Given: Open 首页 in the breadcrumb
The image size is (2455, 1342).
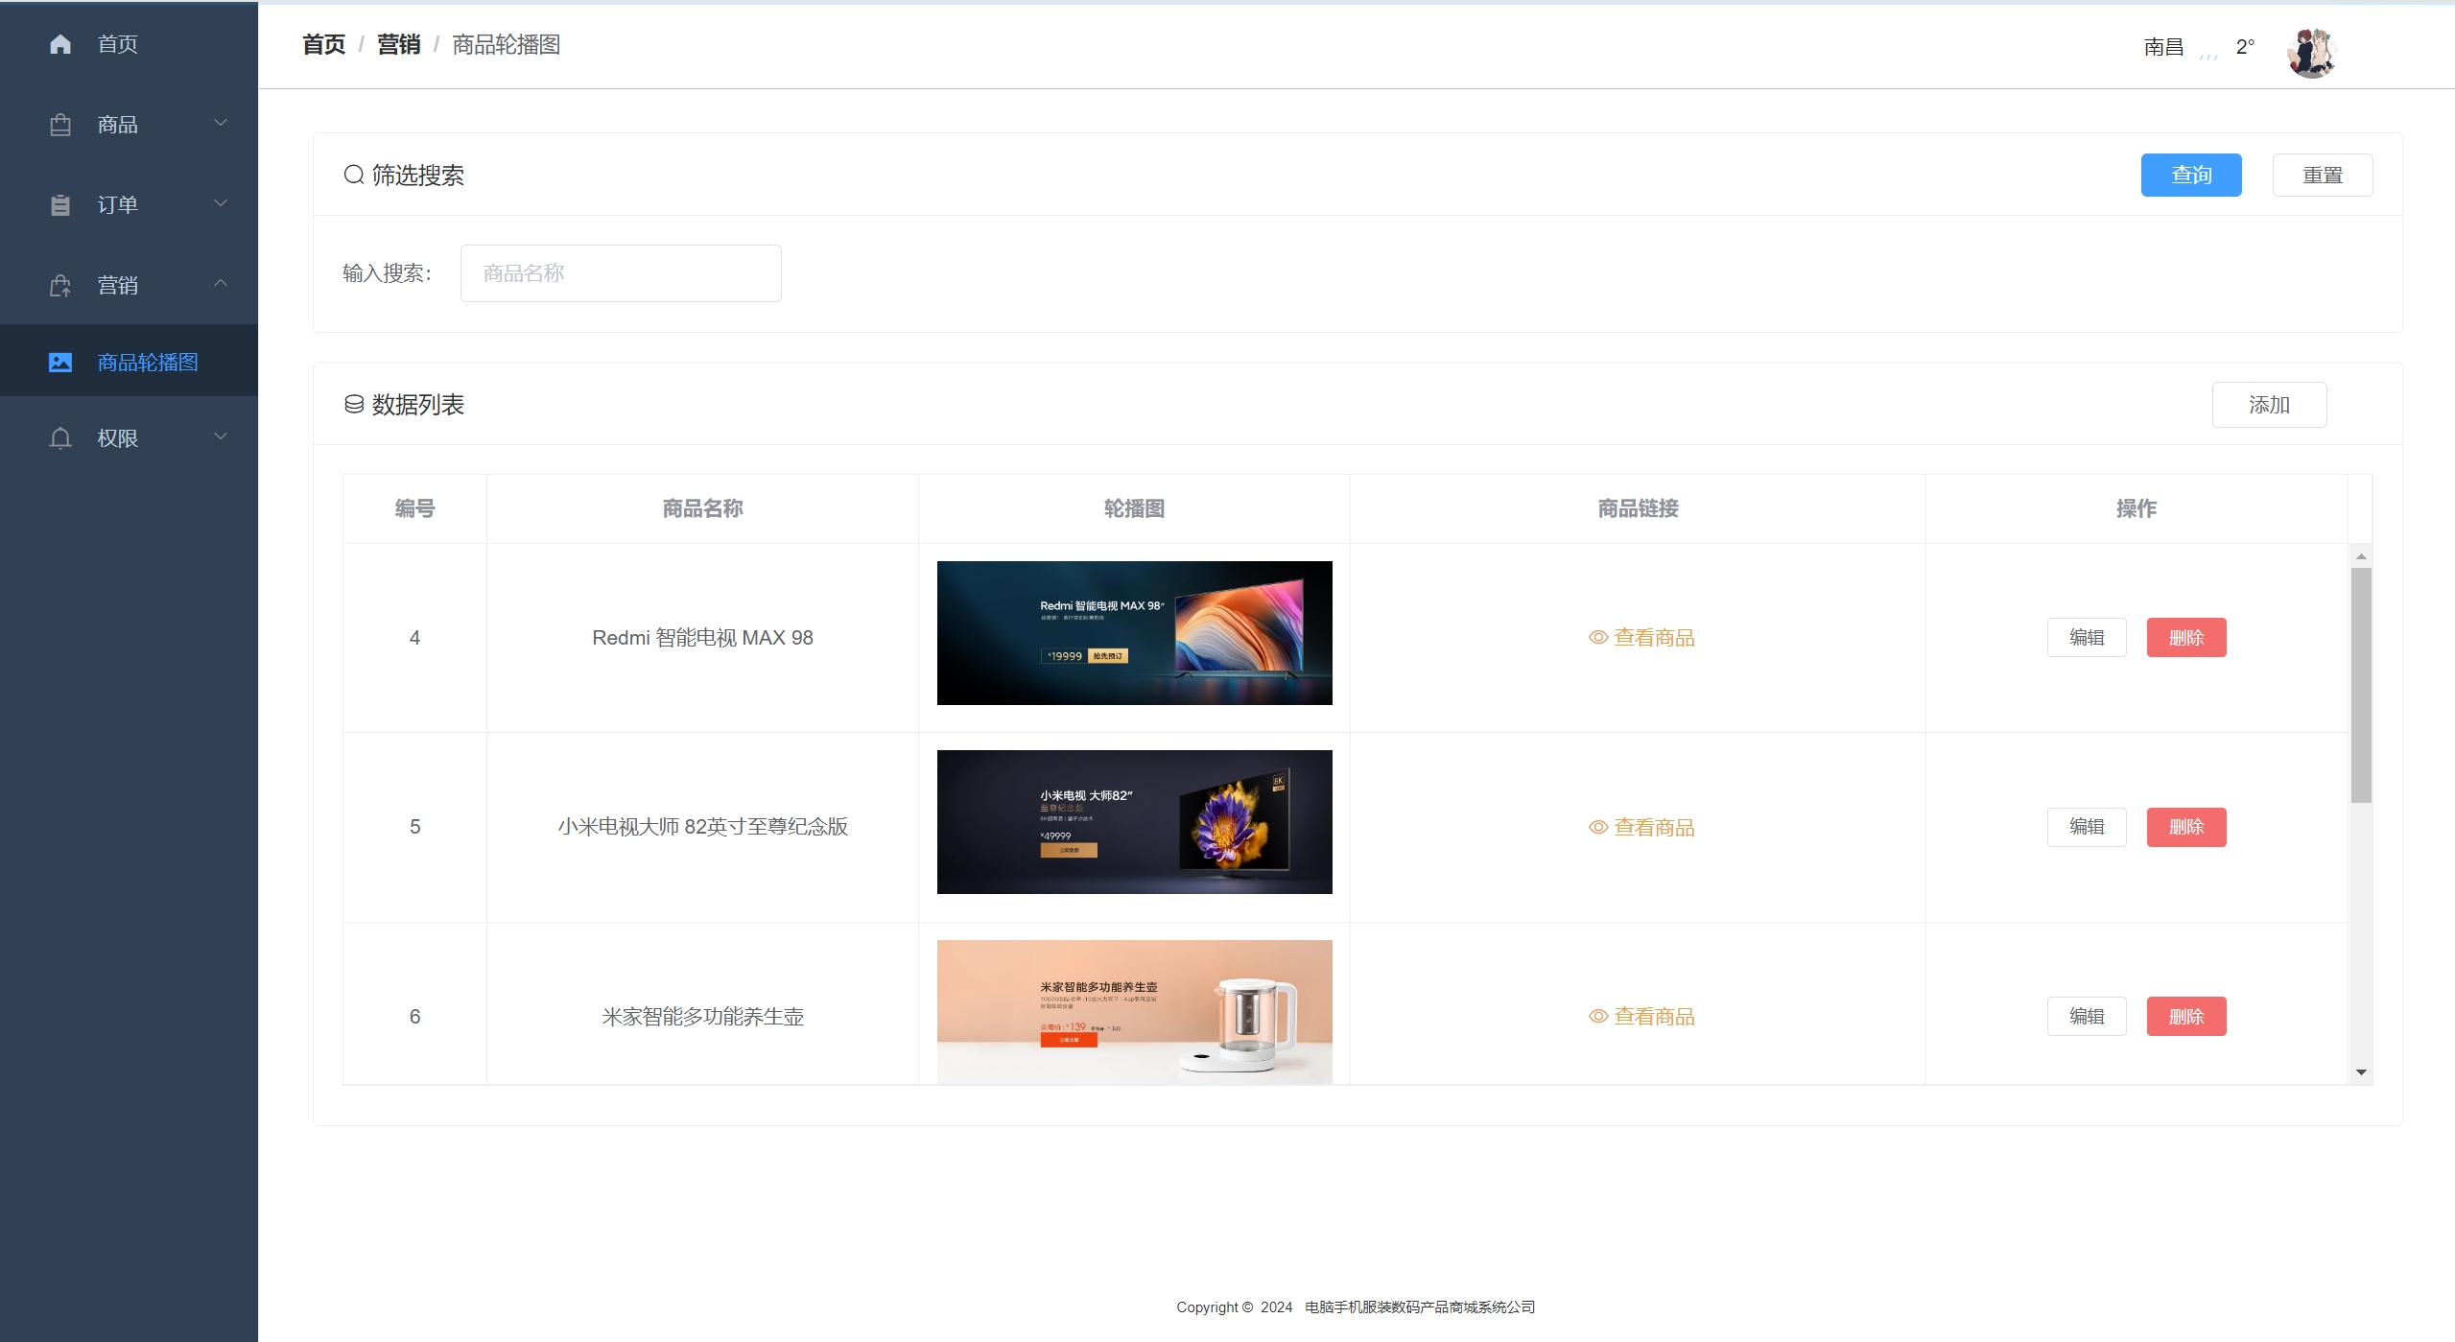Looking at the screenshot, I should tap(323, 45).
